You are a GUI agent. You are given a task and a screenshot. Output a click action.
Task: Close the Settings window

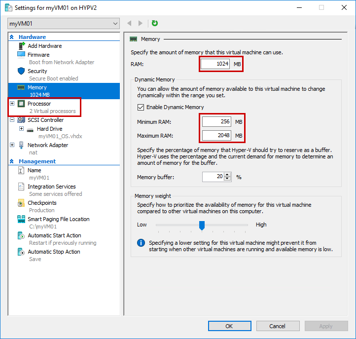pos(344,7)
